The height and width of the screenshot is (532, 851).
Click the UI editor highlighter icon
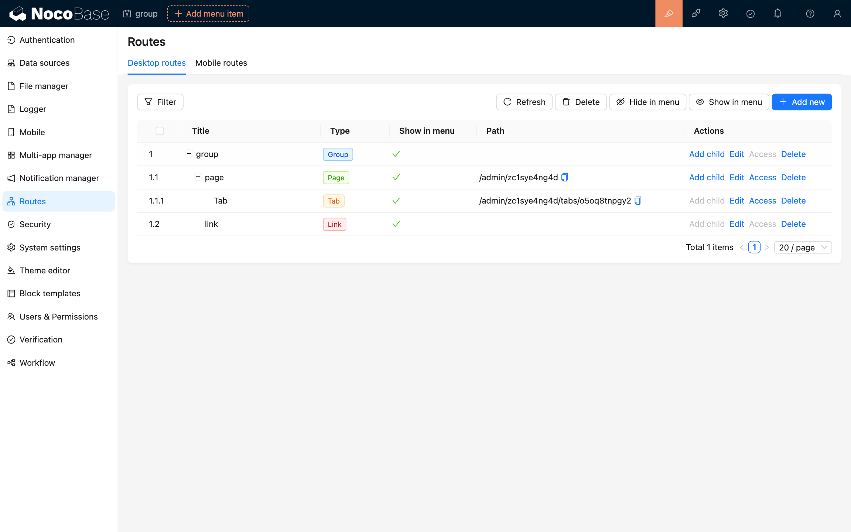(x=669, y=14)
